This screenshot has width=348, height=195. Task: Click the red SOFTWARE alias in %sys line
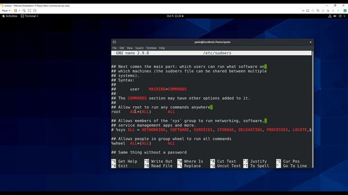[x=179, y=130]
